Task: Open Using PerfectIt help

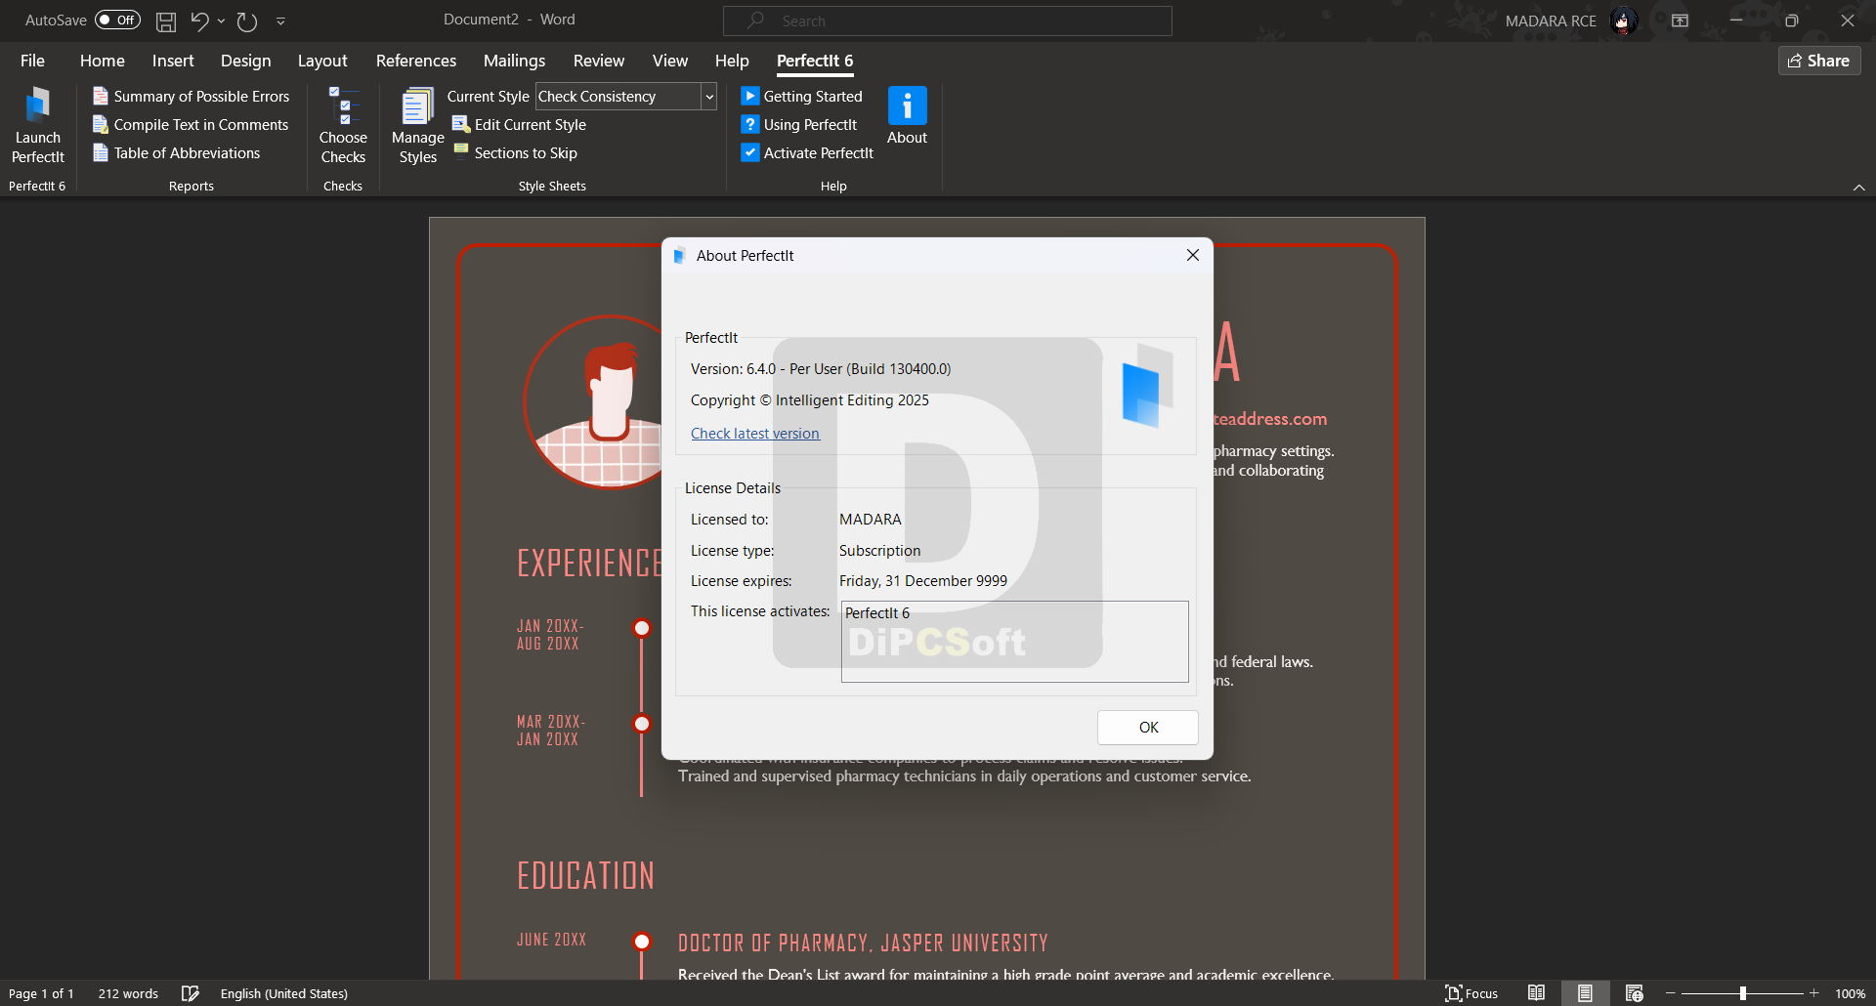Action: point(798,124)
